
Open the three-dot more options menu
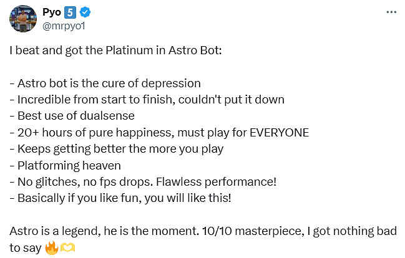tap(391, 12)
